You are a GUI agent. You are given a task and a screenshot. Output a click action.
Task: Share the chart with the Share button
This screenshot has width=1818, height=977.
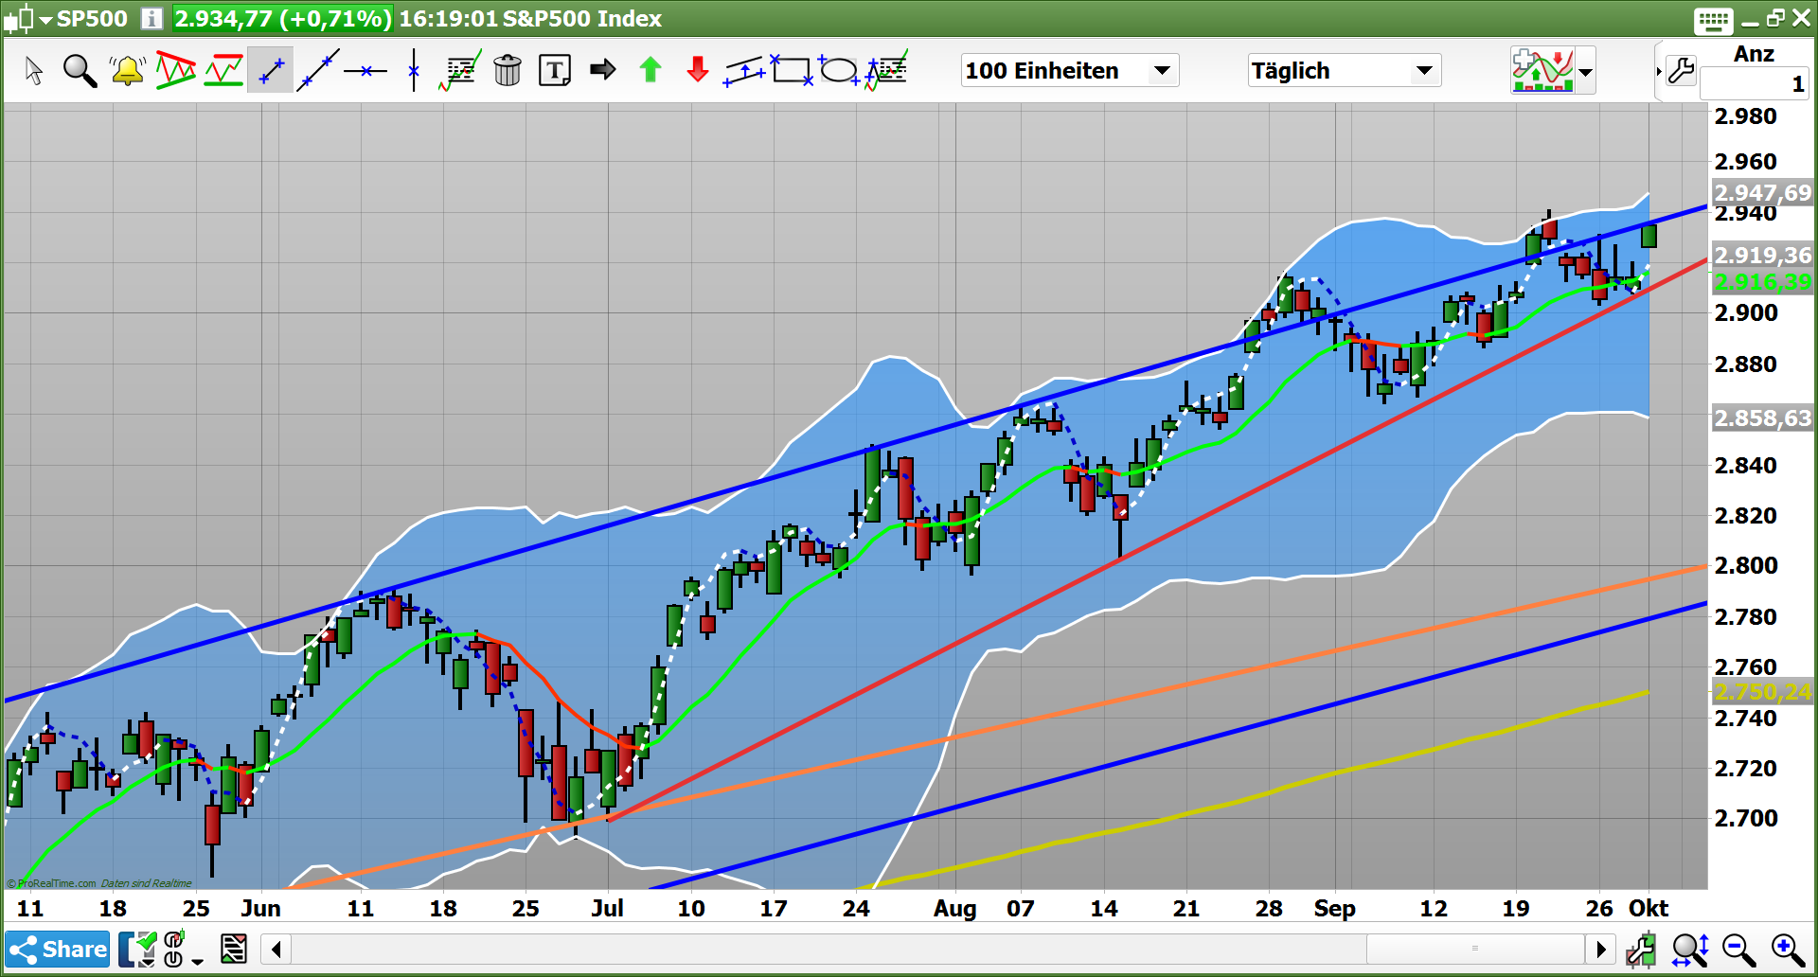click(59, 950)
